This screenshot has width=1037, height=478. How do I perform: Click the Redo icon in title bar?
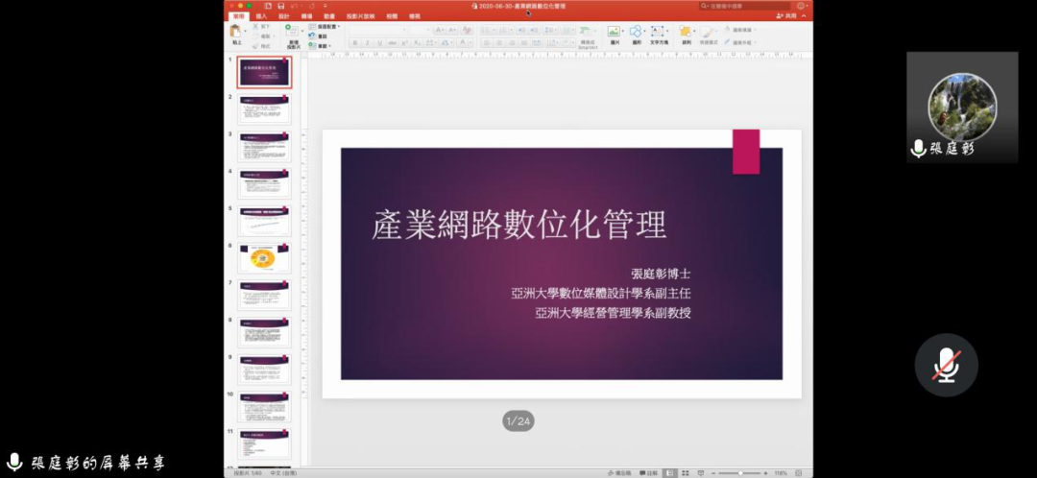[311, 6]
